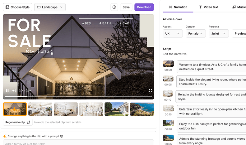Pause the video playback

(7, 91)
